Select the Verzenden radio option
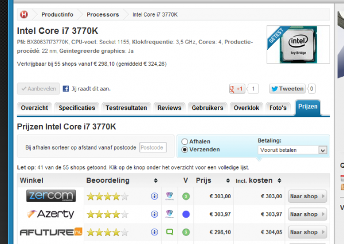The height and width of the screenshot is (244, 344). coord(185,149)
